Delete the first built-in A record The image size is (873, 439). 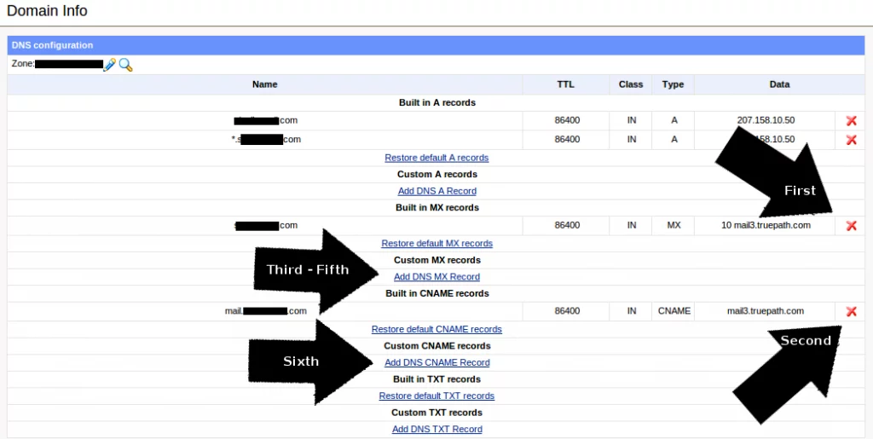(851, 121)
